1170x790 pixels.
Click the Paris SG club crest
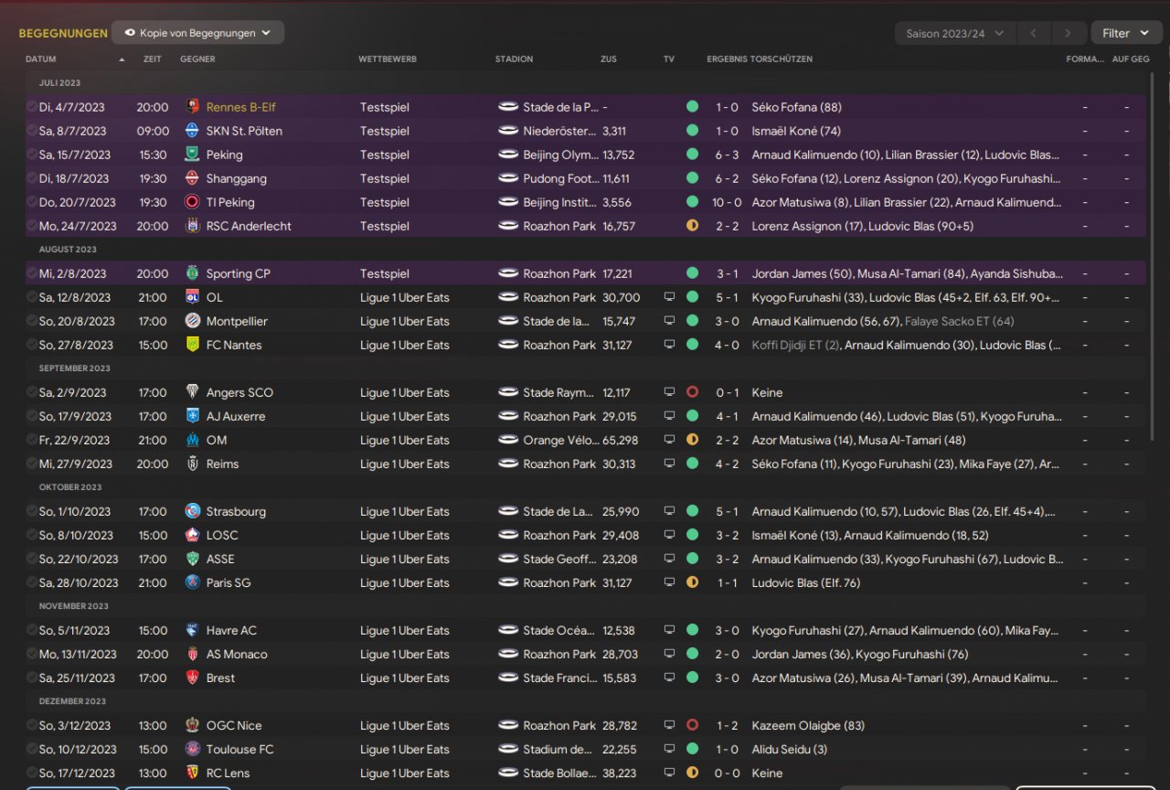pyautogui.click(x=192, y=582)
